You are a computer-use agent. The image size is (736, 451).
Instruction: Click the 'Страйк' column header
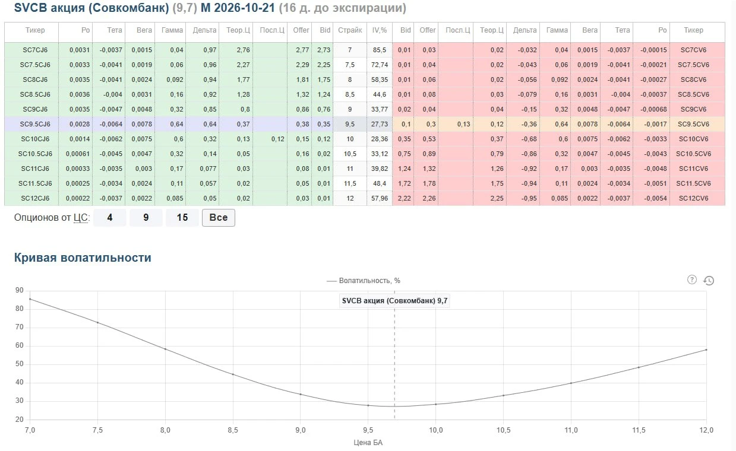pos(350,30)
